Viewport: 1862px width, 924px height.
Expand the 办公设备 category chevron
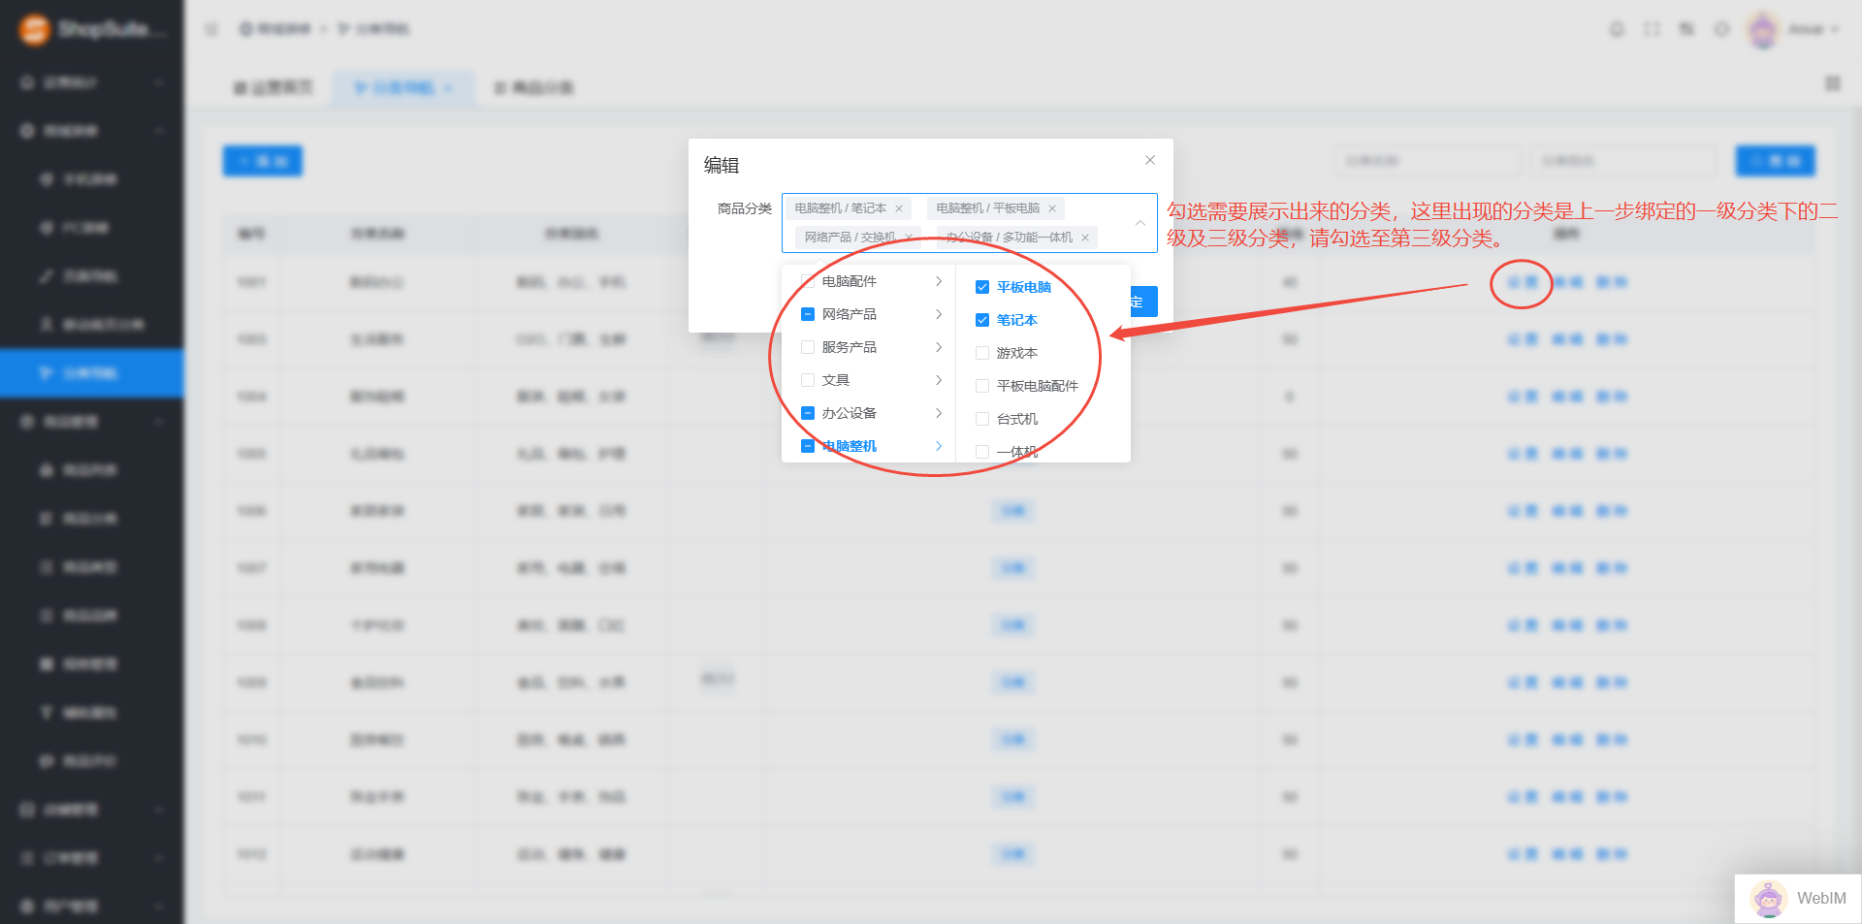point(939,413)
